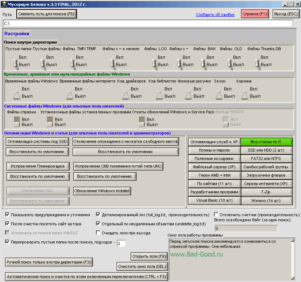Open www.Bad-Good.ru link in log window
Viewport: 301px width, 282px height.
click(196, 254)
